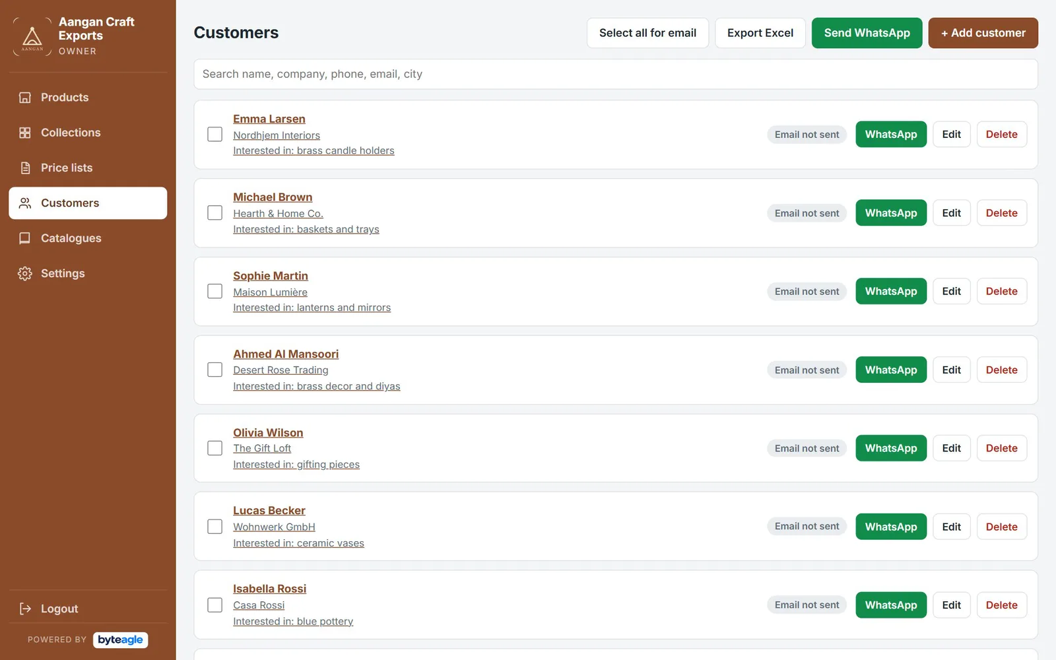The width and height of the screenshot is (1056, 660).
Task: Open the Catalogues section
Action: [88, 238]
